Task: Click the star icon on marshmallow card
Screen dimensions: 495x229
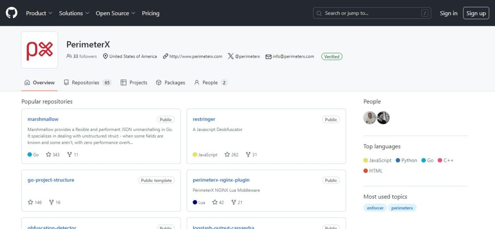Action: click(x=49, y=154)
